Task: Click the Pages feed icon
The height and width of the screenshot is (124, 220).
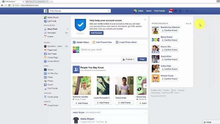Action: 45,50
